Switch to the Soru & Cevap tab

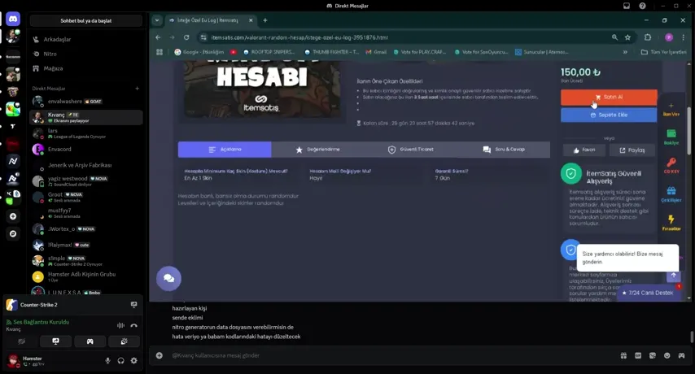pos(504,150)
